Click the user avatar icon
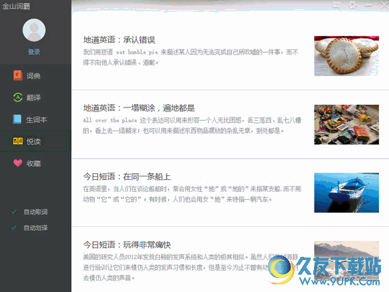 [x=34, y=30]
